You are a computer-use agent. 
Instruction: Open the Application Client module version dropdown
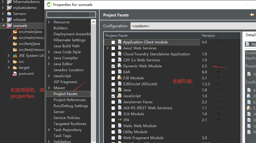pyautogui.click(x=218, y=42)
